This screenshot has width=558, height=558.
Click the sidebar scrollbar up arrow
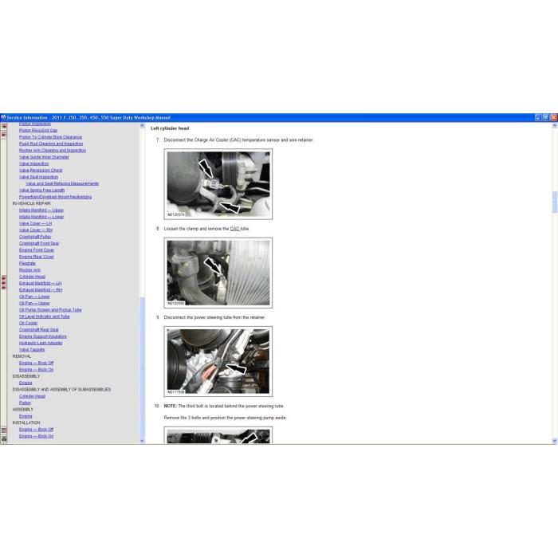tap(143, 126)
